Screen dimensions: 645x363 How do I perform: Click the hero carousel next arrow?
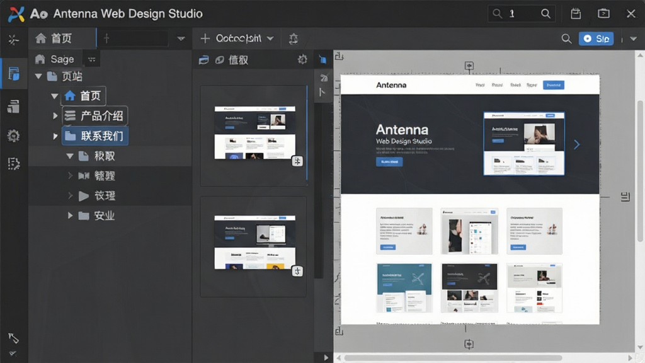click(x=577, y=144)
